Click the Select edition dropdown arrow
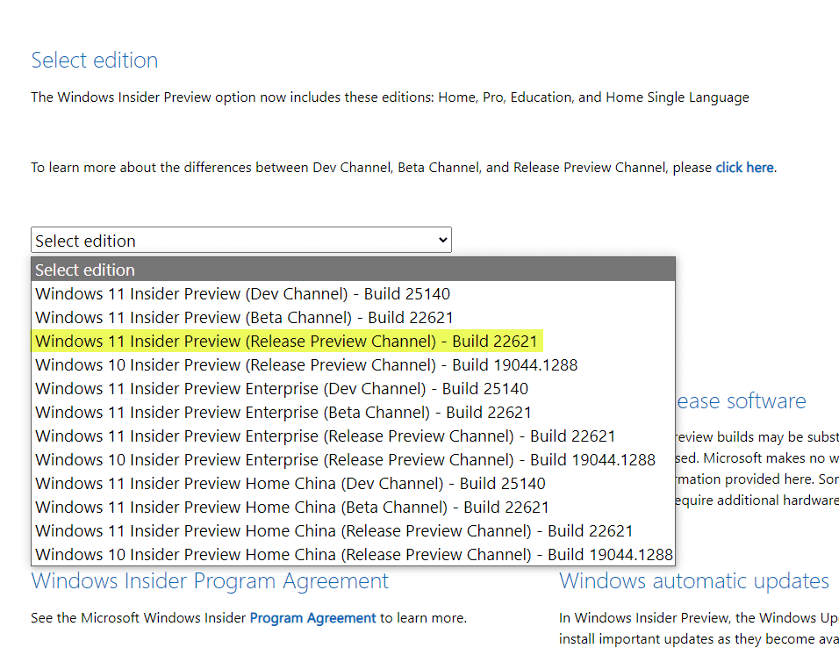 (443, 240)
